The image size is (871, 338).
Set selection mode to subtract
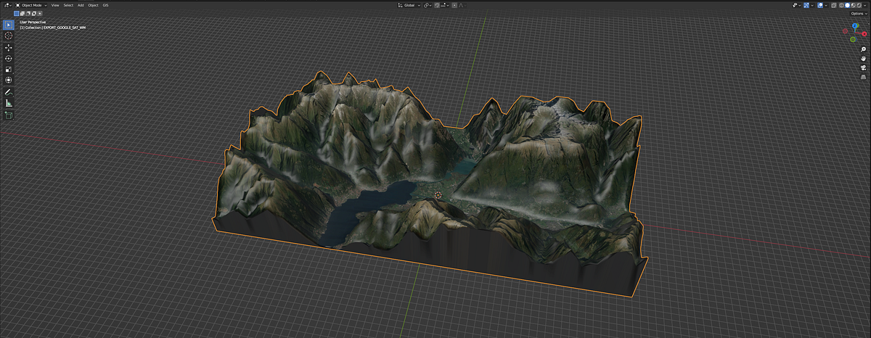tap(28, 13)
